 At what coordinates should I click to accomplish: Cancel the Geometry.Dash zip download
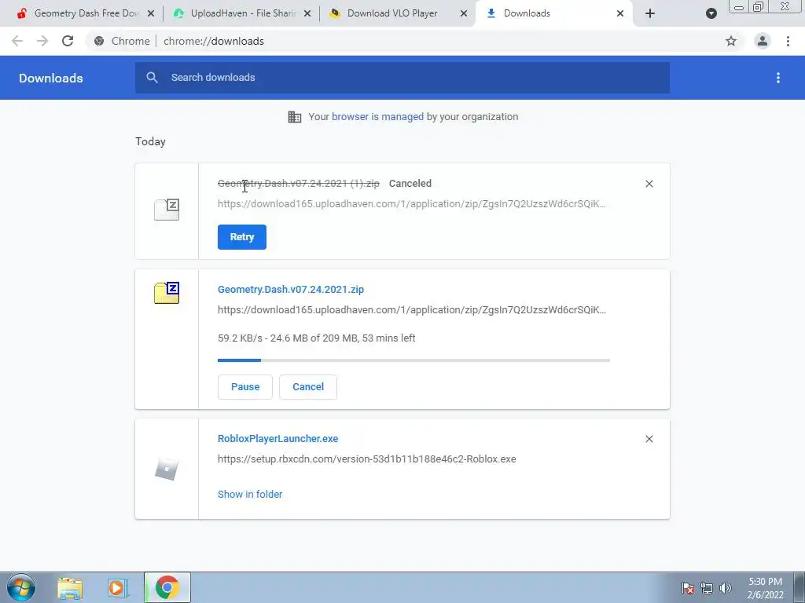(x=308, y=387)
